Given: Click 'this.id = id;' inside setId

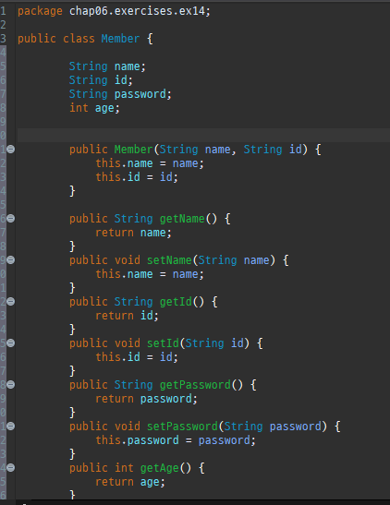Looking at the screenshot, I should click(x=137, y=357).
